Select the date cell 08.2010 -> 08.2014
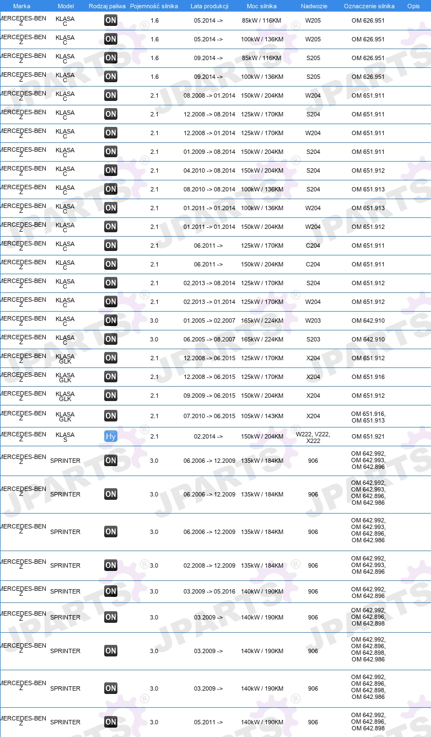 click(x=209, y=189)
